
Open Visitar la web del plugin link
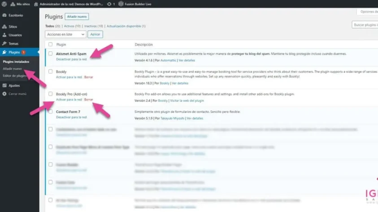click(x=187, y=101)
